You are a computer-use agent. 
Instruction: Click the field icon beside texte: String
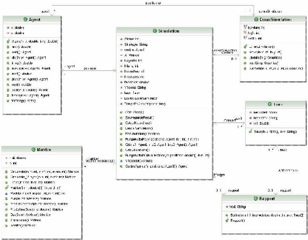[x=227, y=207]
